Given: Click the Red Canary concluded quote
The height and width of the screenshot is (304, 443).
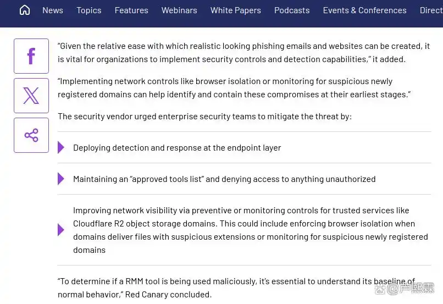Looking at the screenshot, I should (236, 288).
